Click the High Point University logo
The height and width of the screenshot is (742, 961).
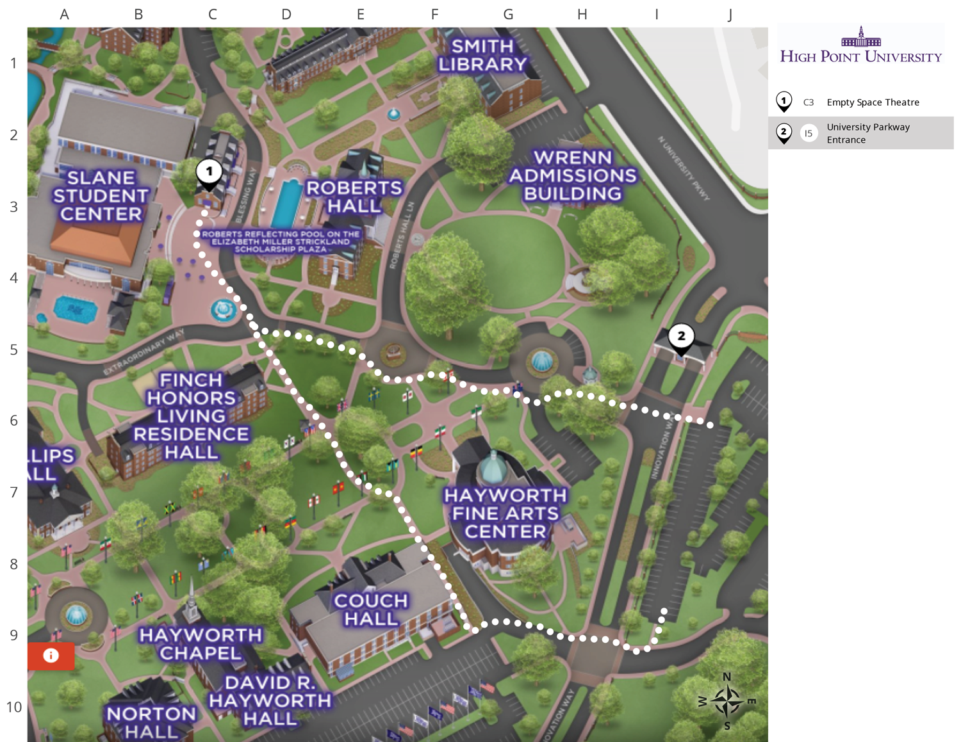pos(860,45)
